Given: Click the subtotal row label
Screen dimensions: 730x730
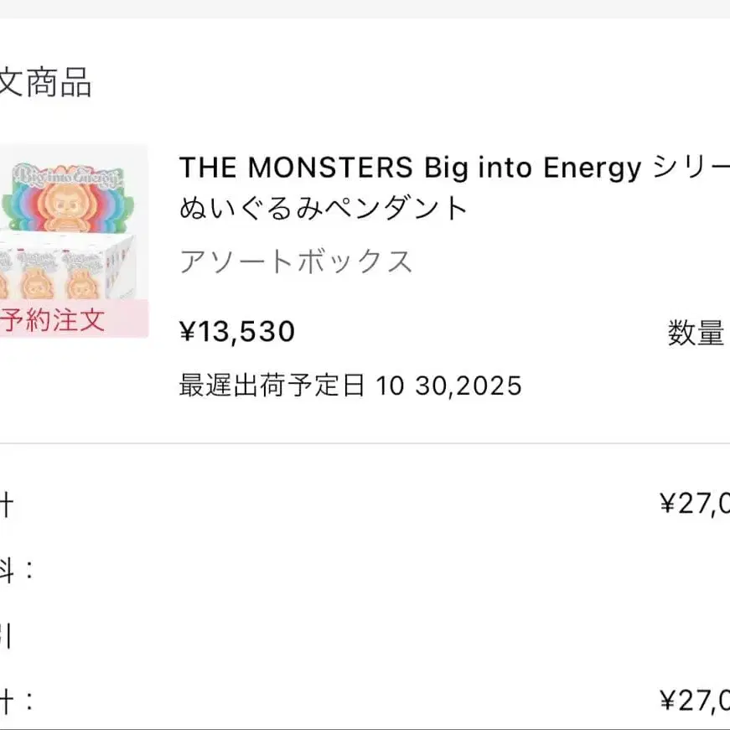Looking at the screenshot, I should 7,504.
